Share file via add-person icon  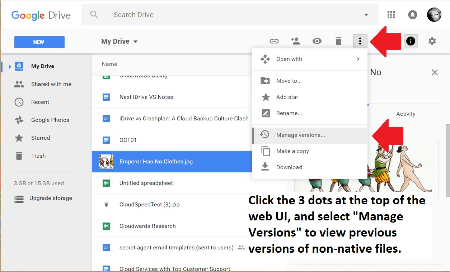295,41
